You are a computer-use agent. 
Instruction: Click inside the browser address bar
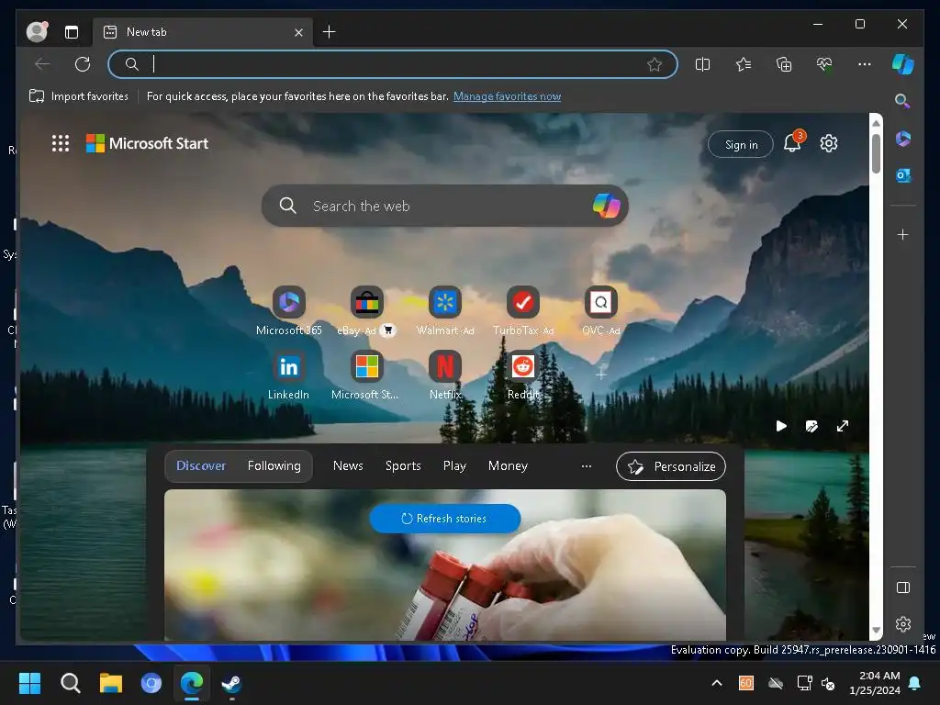tap(393, 64)
